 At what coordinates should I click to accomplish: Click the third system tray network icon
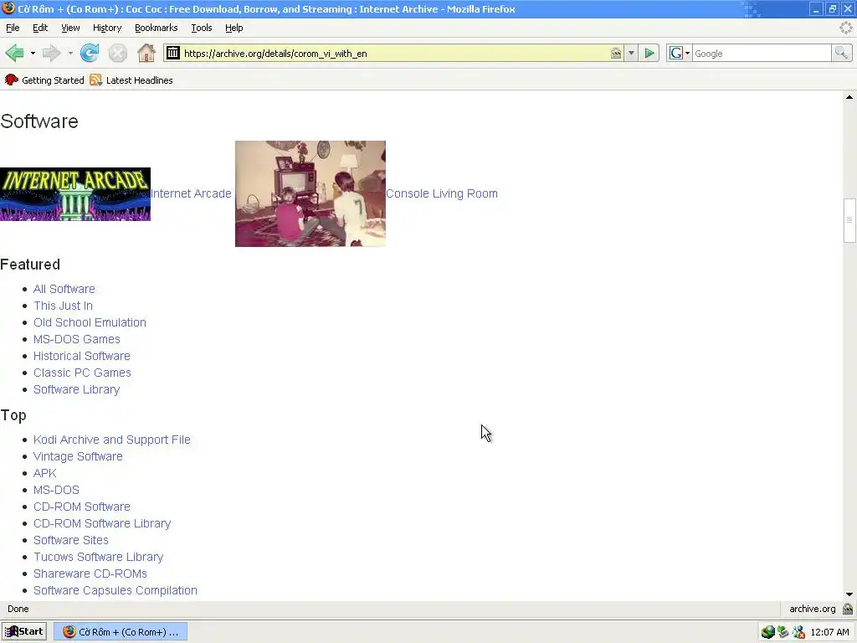[x=798, y=632]
